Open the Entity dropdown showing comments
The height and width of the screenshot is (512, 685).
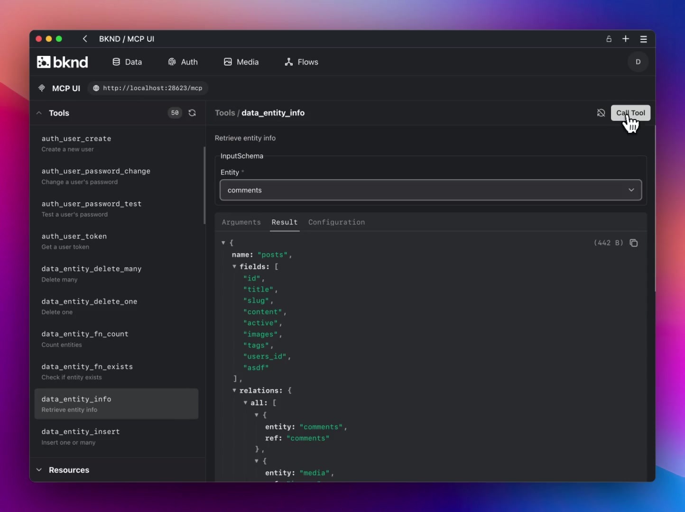pos(430,190)
